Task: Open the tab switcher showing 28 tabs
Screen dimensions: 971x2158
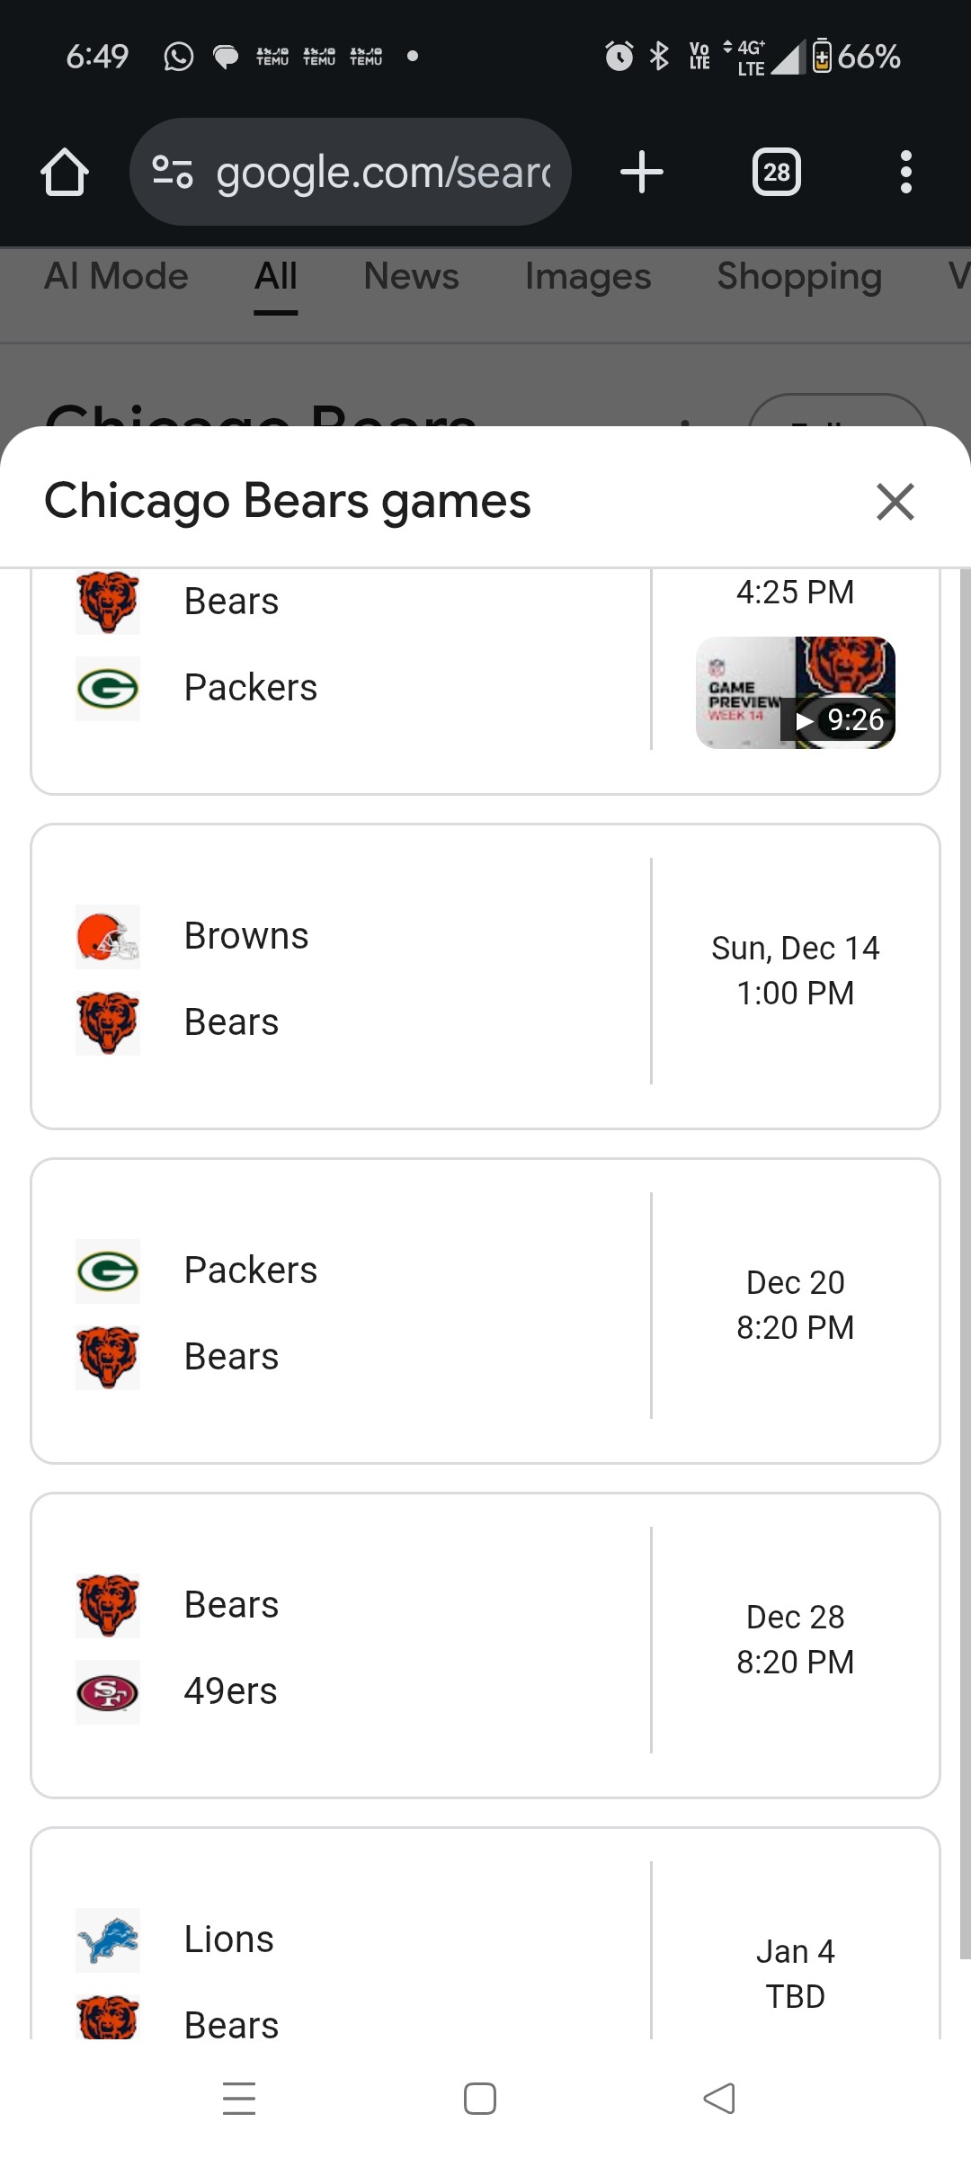Action: coord(776,172)
